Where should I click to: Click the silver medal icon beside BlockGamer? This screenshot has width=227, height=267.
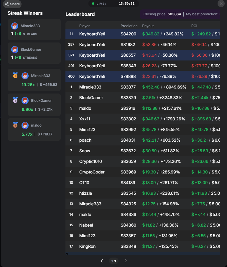pyautogui.click(x=15, y=100)
